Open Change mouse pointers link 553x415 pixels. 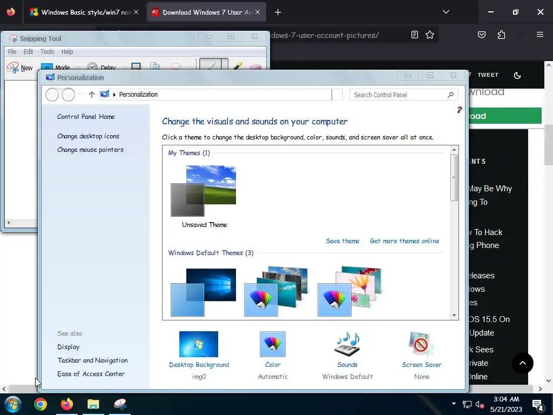pos(90,150)
